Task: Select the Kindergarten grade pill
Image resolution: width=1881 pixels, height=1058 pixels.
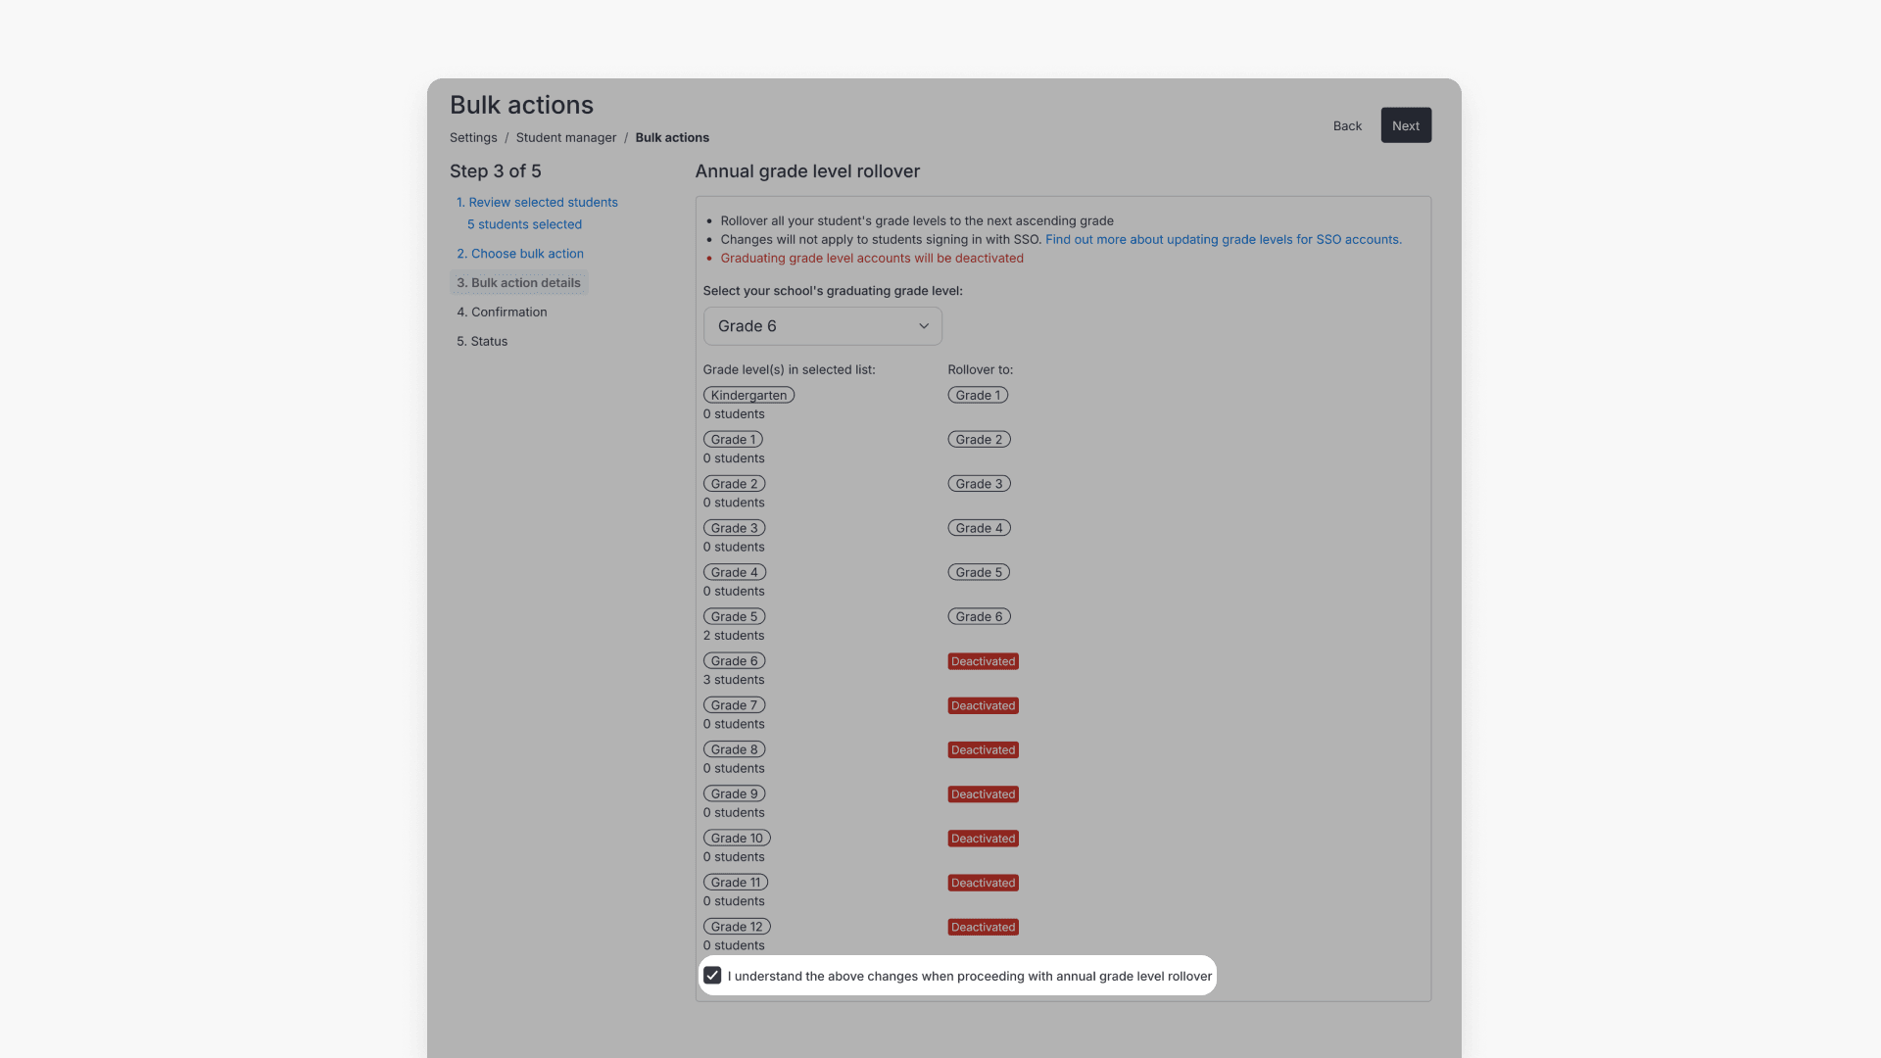Action: coord(748,395)
